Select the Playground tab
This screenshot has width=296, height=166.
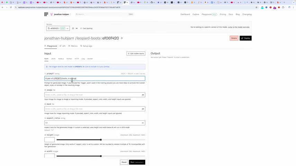tap(51, 46)
